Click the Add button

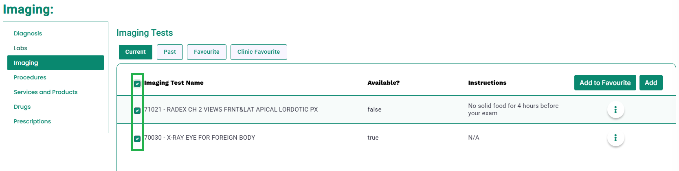coord(651,83)
